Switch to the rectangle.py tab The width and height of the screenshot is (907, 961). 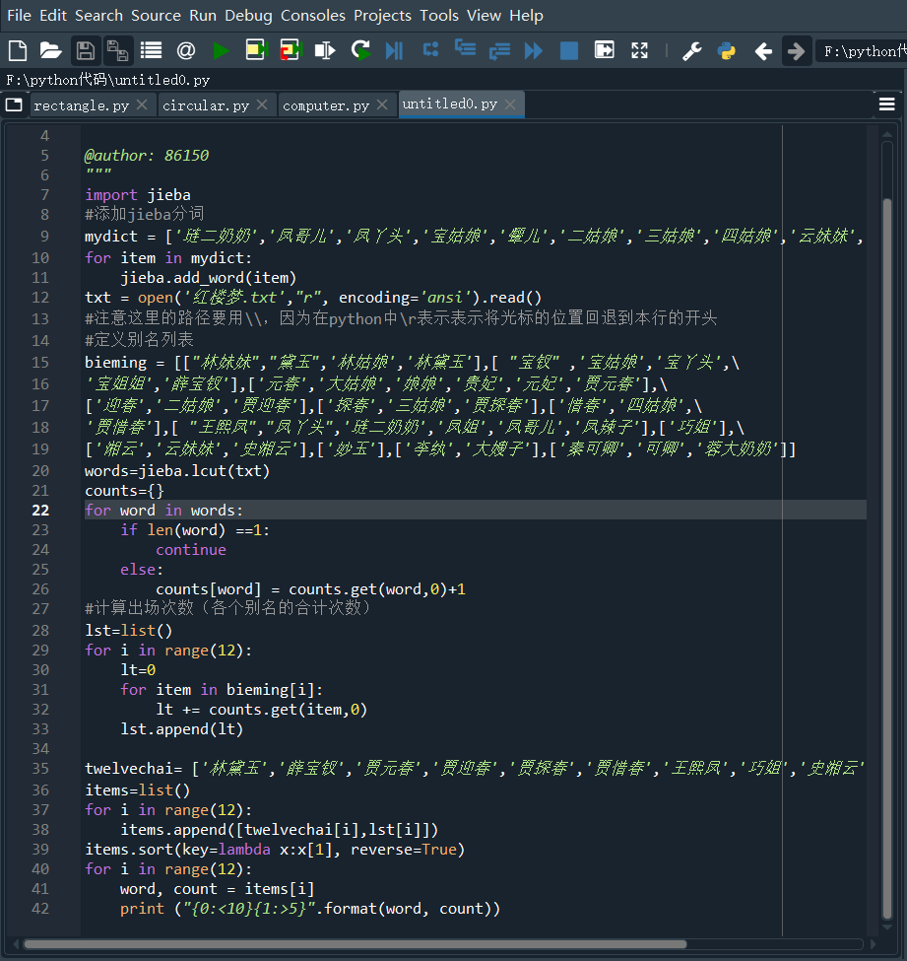click(x=81, y=105)
